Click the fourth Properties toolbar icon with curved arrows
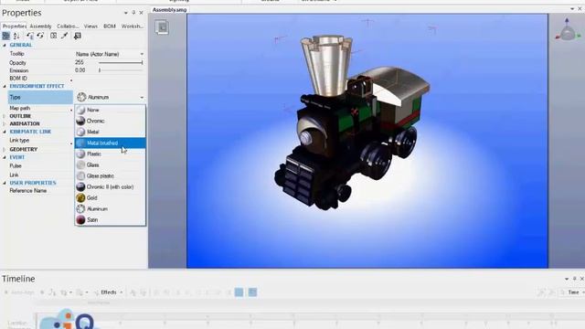Screen dimensions: 585x329 click(x=40, y=36)
